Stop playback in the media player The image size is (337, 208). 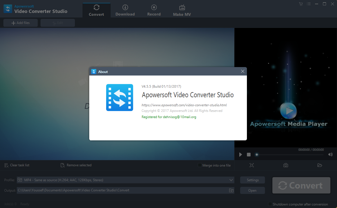click(249, 154)
